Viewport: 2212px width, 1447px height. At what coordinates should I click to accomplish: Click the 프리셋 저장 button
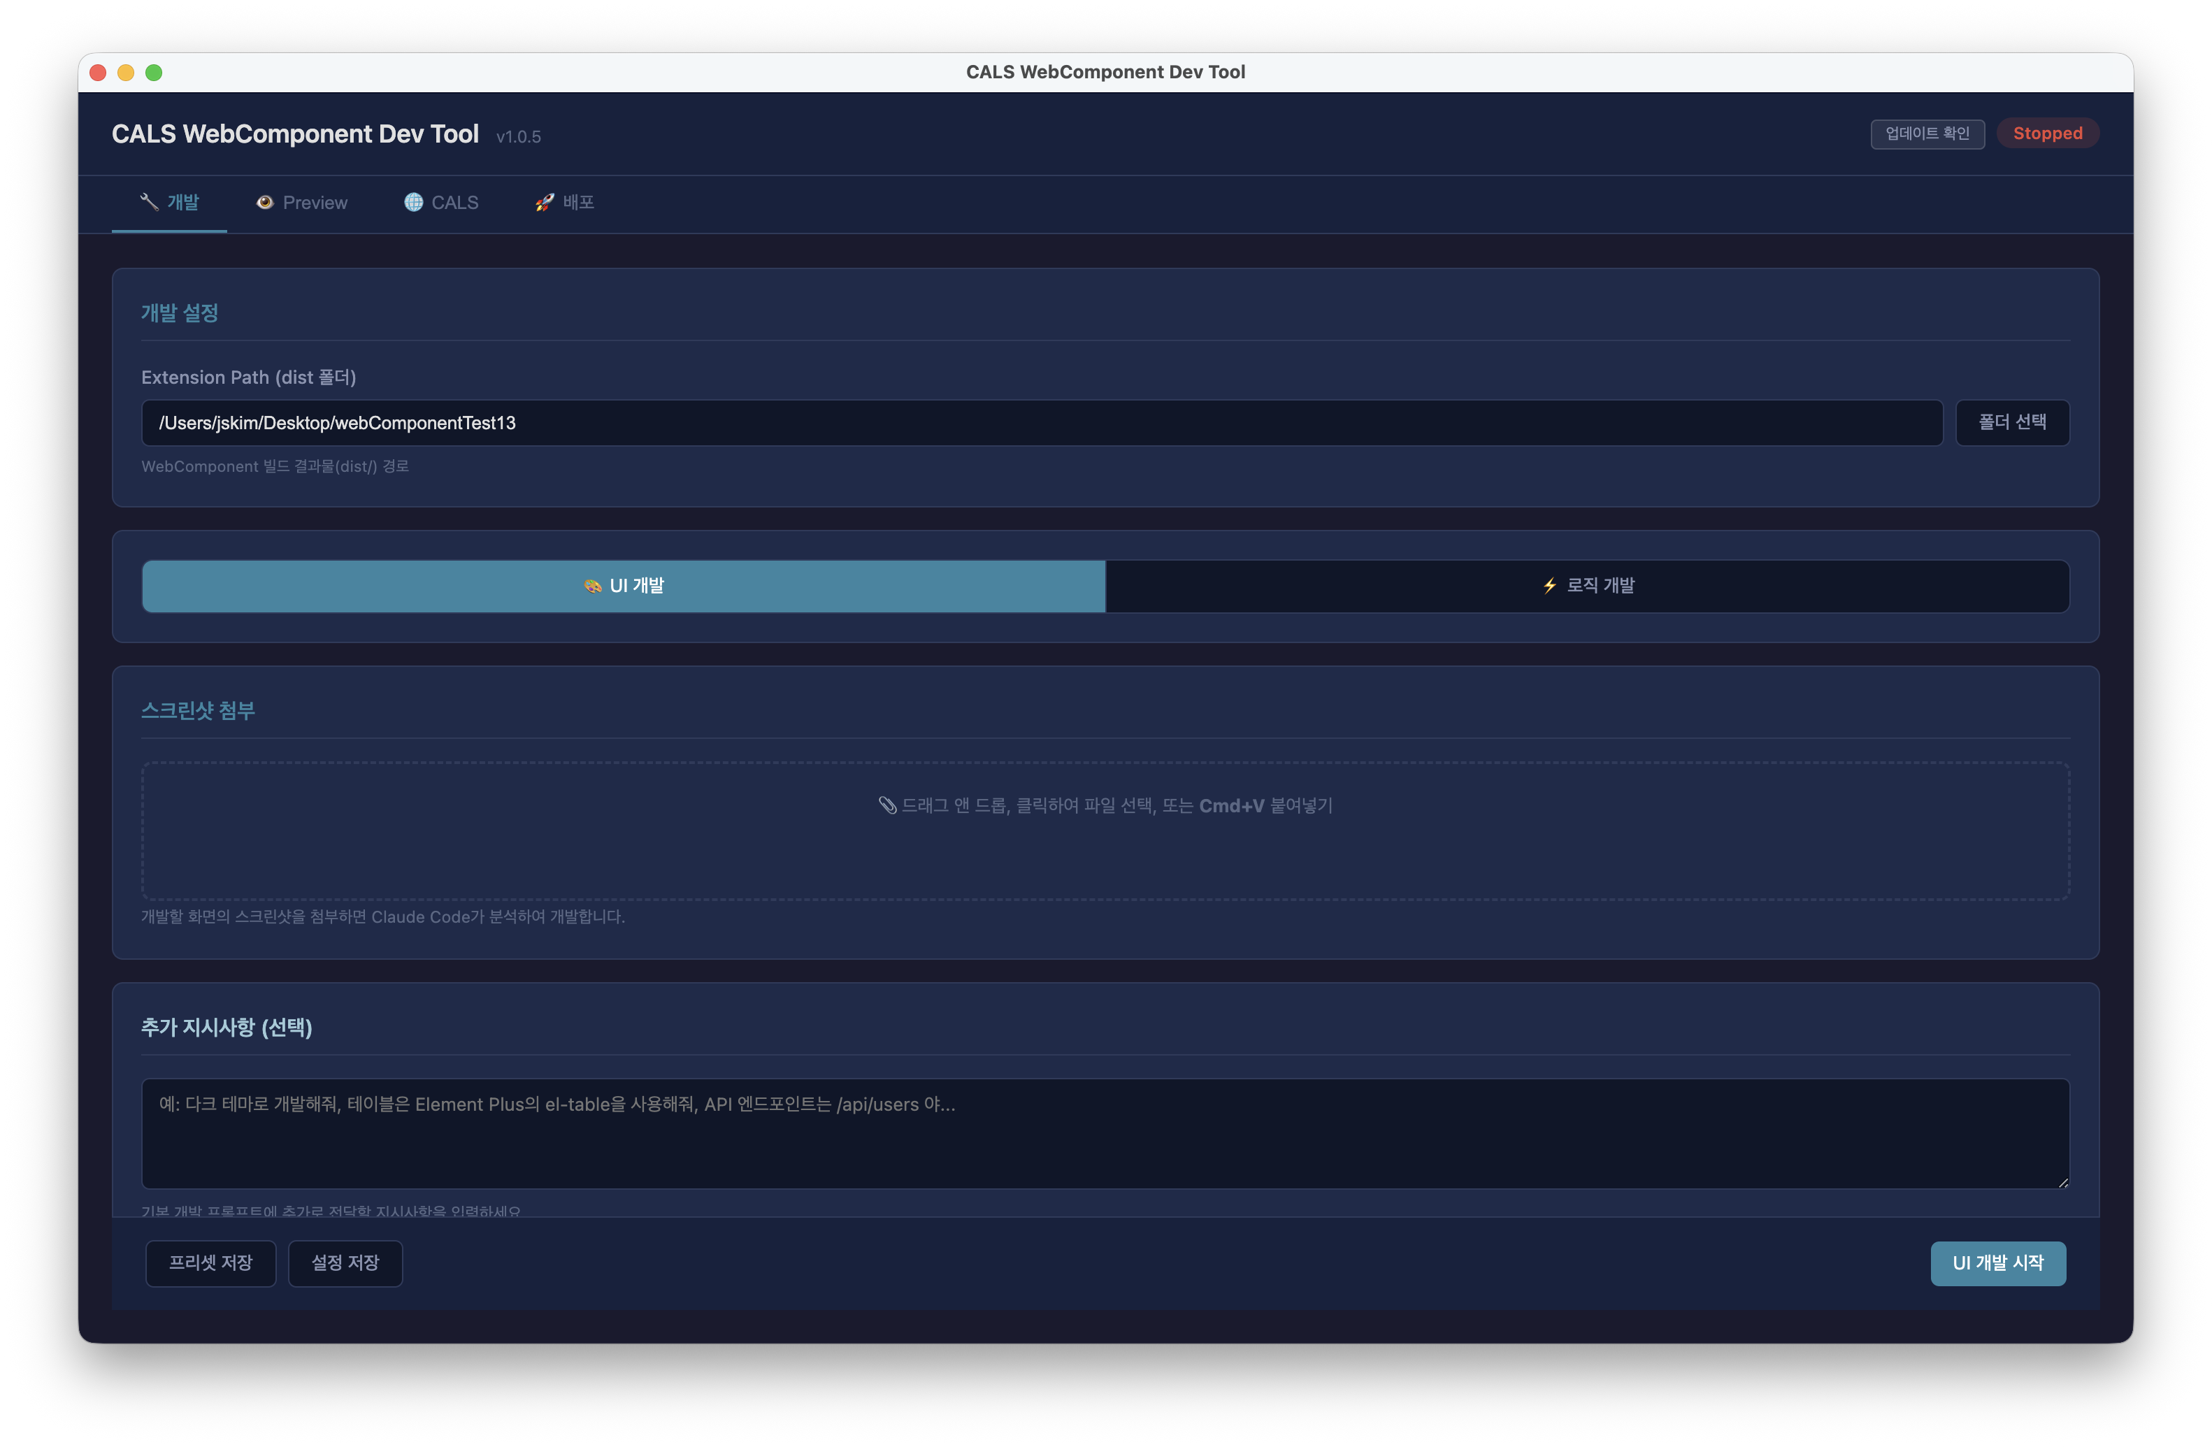pos(211,1263)
